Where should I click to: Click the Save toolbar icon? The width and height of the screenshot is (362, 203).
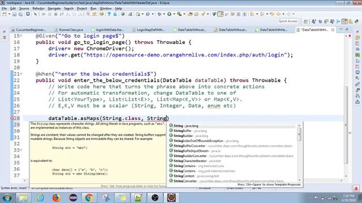(x=14, y=14)
